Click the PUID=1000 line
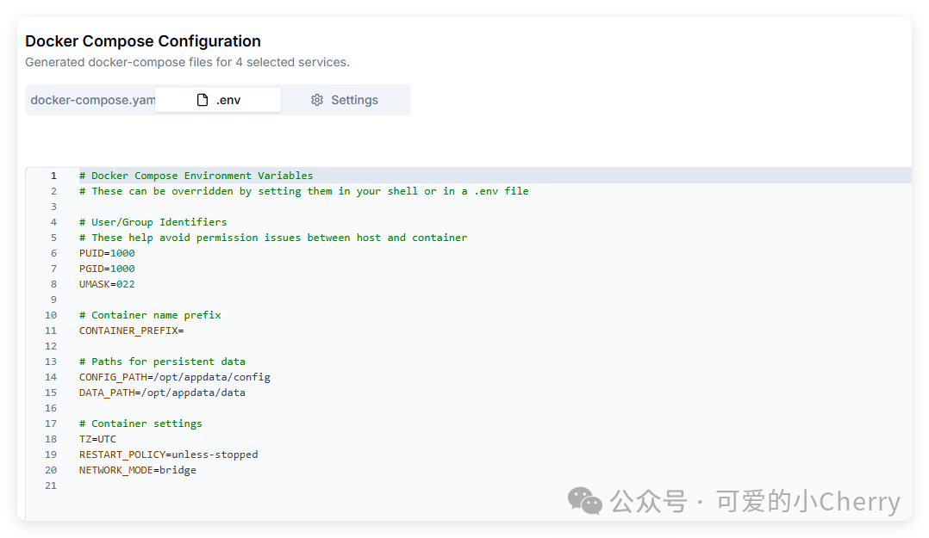Image resolution: width=929 pixels, height=538 pixels. (107, 253)
